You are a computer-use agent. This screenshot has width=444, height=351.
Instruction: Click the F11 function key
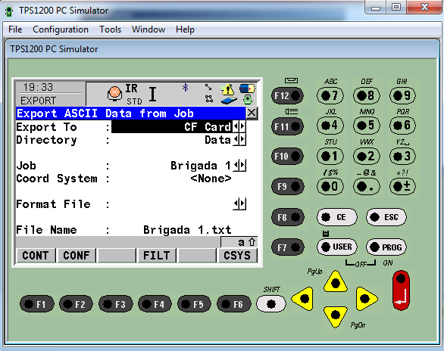[x=287, y=126]
